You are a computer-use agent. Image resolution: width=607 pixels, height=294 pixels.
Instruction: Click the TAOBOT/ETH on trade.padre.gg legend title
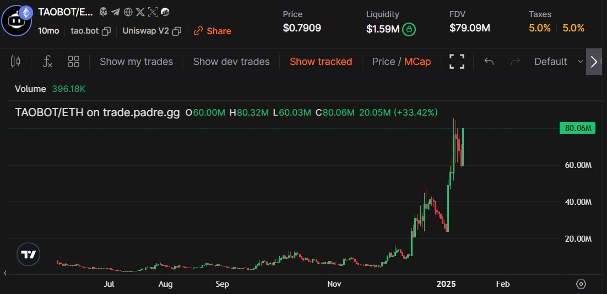coord(97,112)
